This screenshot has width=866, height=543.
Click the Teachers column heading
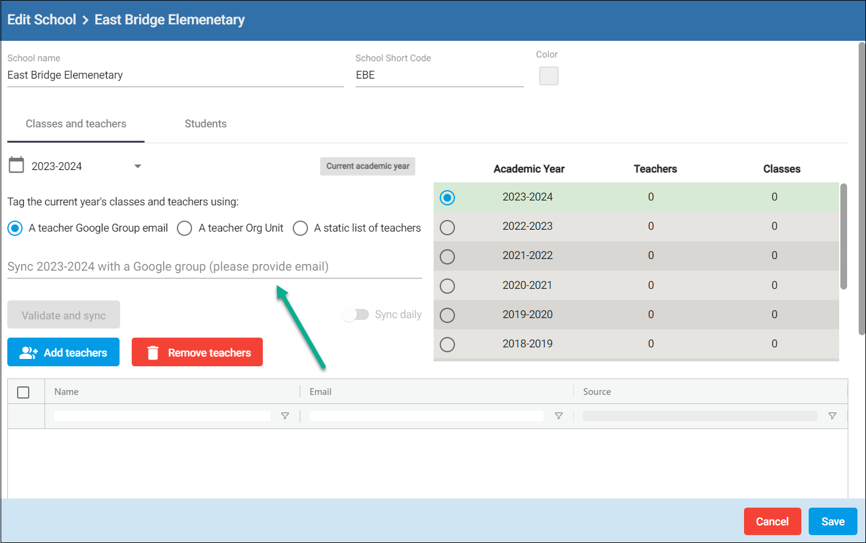[x=656, y=169]
